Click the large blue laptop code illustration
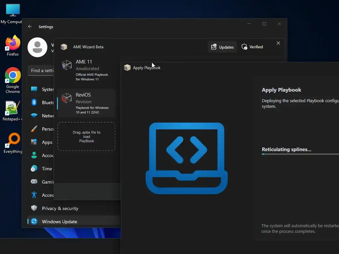The width and height of the screenshot is (339, 254). click(187, 158)
